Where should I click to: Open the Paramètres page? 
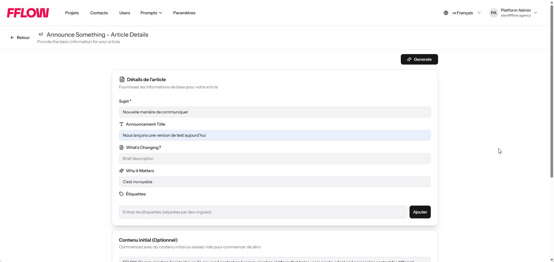184,13
